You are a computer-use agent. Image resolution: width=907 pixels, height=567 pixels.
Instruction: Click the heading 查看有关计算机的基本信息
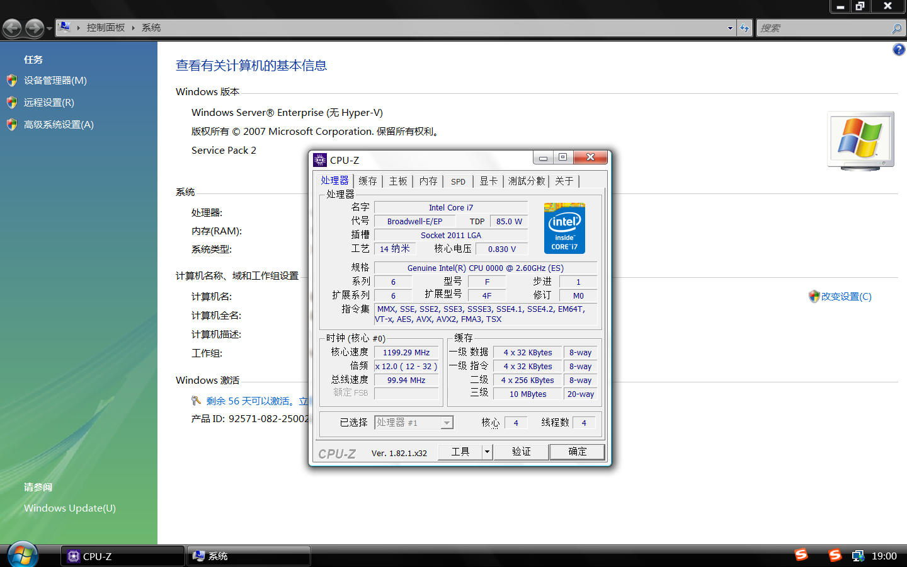[x=251, y=66]
